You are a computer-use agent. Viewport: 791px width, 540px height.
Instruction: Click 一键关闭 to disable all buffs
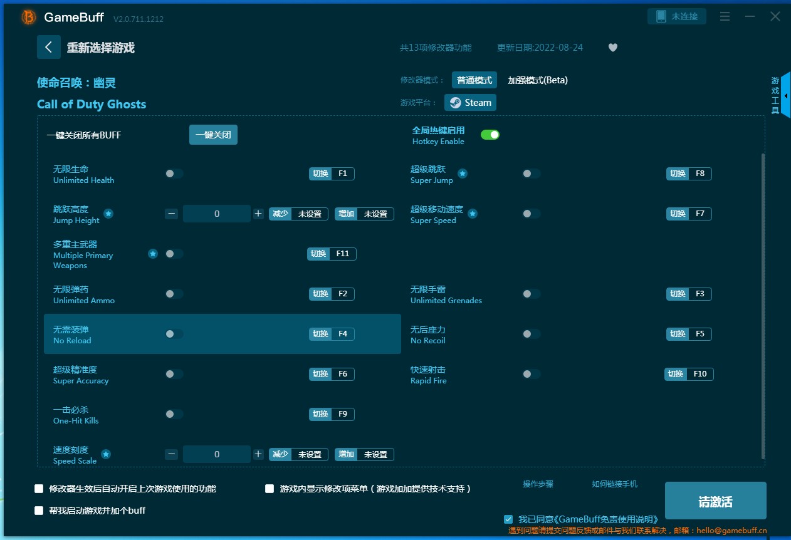[213, 135]
